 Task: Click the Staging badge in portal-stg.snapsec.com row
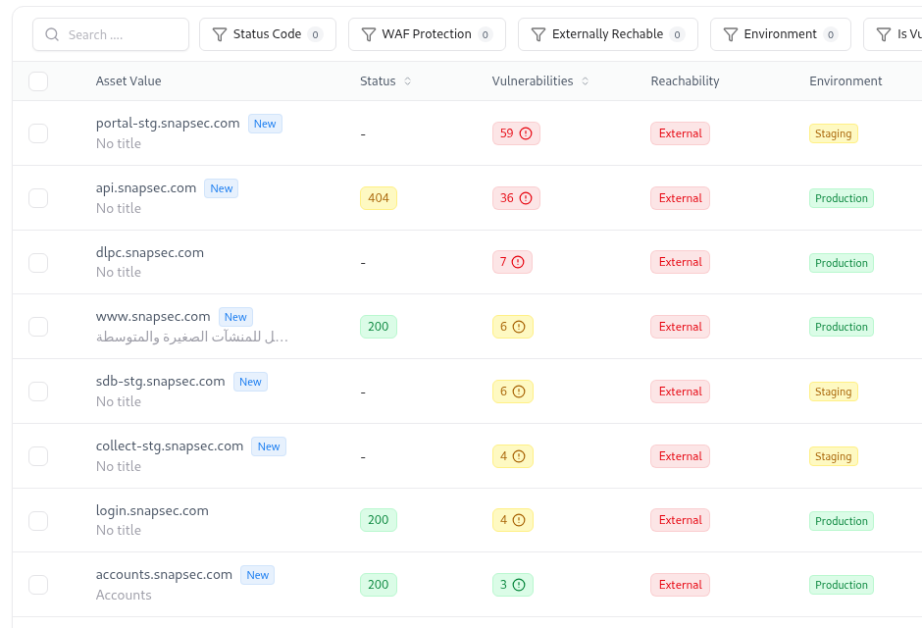point(833,134)
